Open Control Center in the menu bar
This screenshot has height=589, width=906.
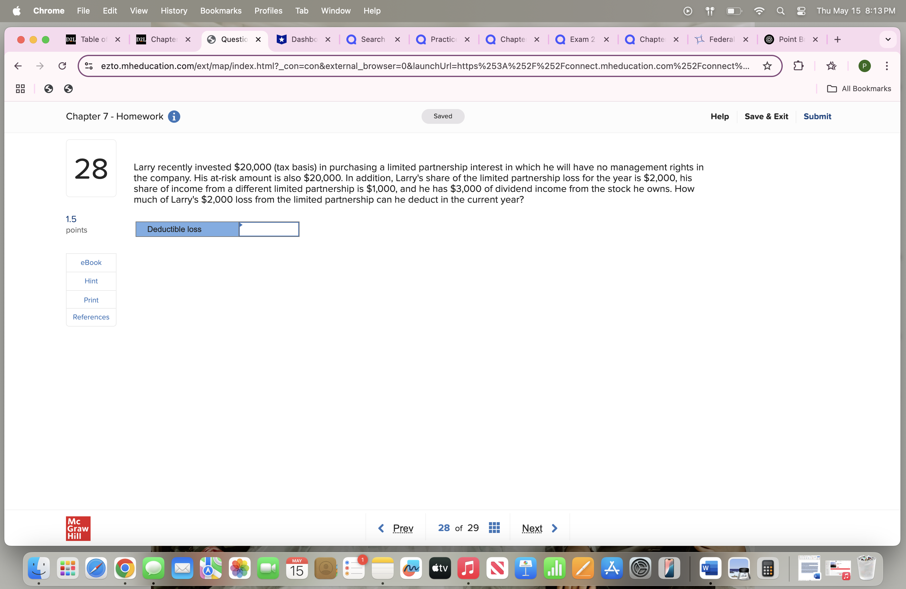[801, 11]
